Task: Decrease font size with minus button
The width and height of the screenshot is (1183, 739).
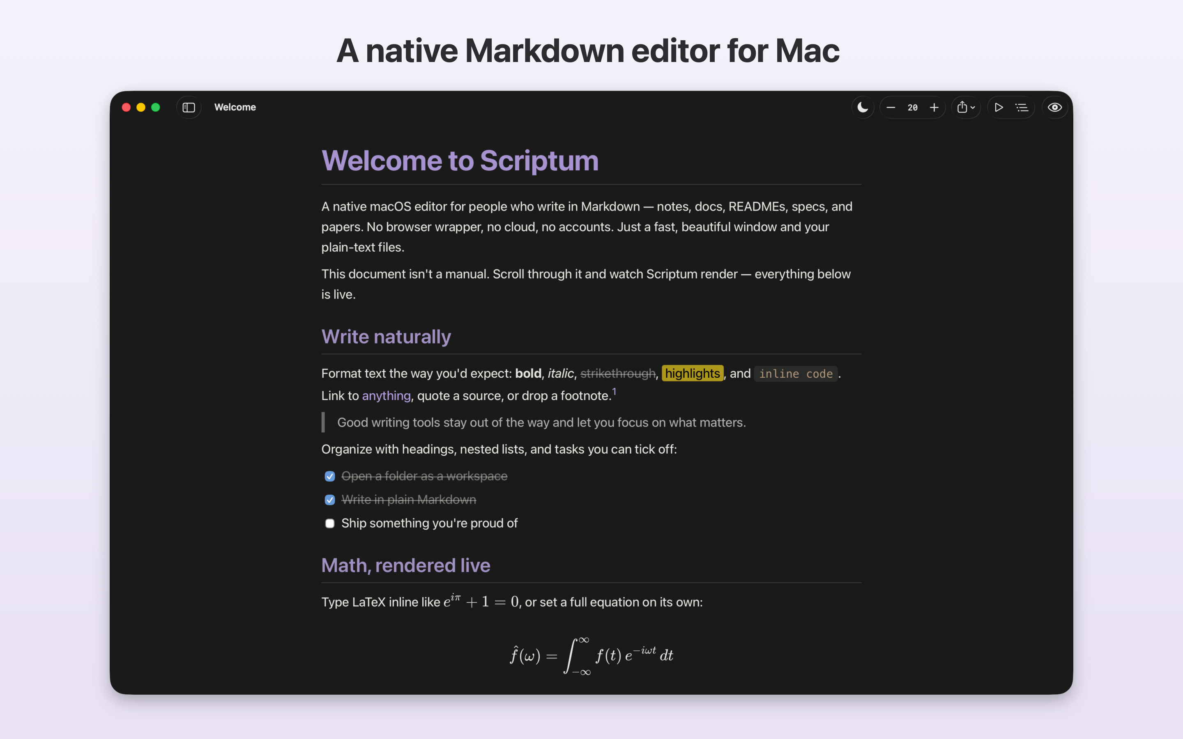Action: pos(891,108)
